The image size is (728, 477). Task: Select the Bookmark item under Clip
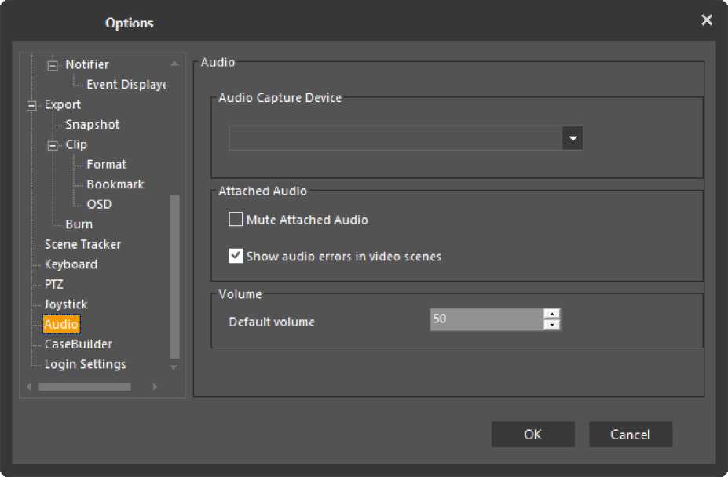(x=115, y=184)
